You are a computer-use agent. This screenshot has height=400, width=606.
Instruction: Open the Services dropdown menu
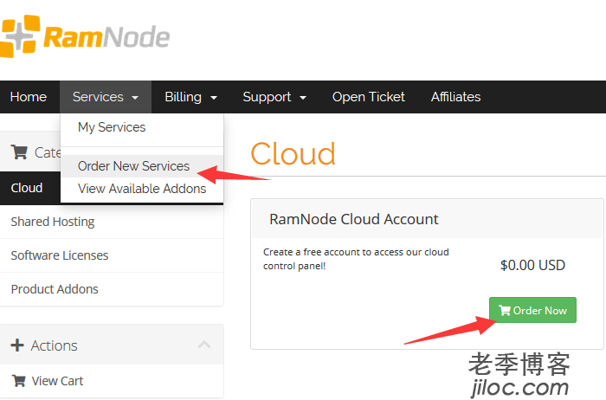coord(106,97)
